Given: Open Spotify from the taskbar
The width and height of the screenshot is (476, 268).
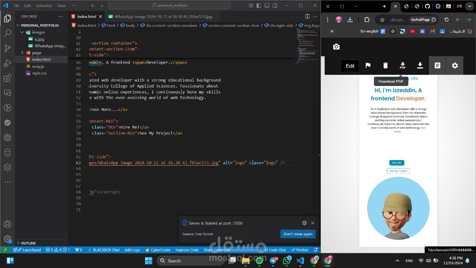Looking at the screenshot, I should (259, 261).
